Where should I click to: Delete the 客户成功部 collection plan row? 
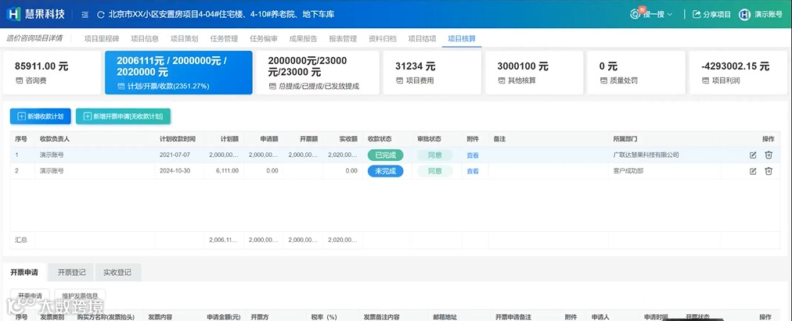tap(769, 171)
